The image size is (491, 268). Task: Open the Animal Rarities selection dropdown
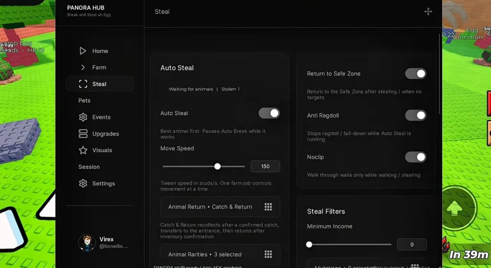point(220,254)
